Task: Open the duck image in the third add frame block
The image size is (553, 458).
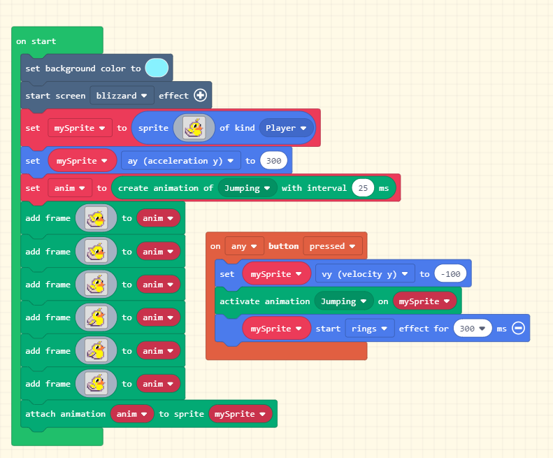Action: (x=96, y=285)
